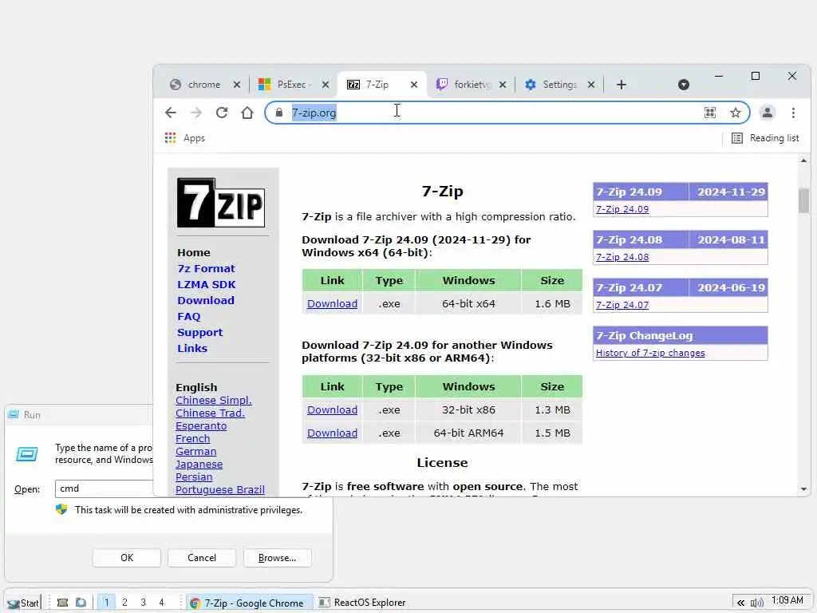Screen dimensions: 817x613
Task: Click Browse... in the Run dialog
Action: (277, 558)
